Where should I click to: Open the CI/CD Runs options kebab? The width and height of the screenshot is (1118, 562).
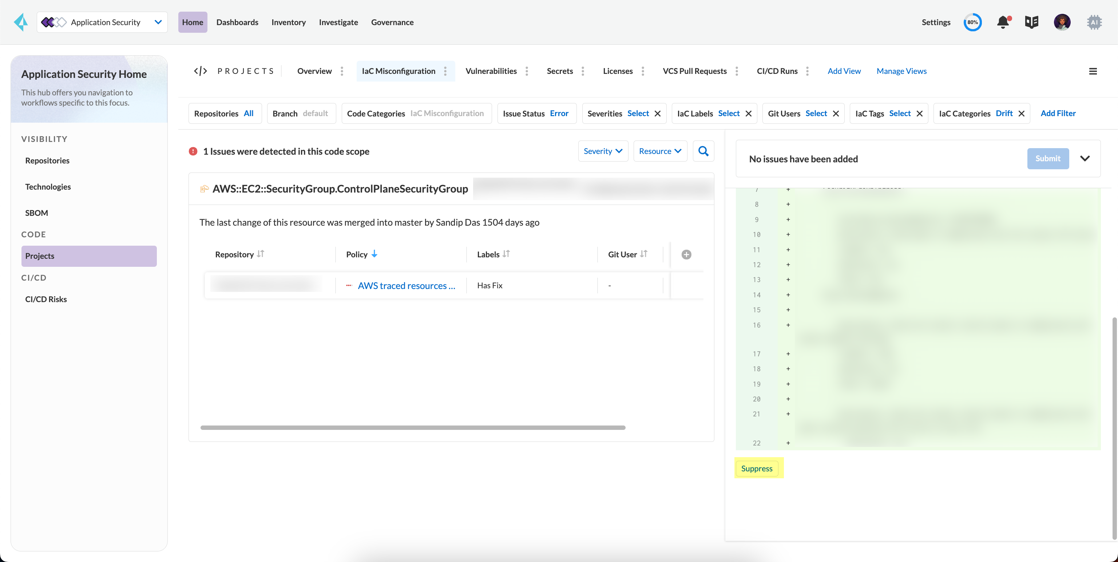coord(807,71)
